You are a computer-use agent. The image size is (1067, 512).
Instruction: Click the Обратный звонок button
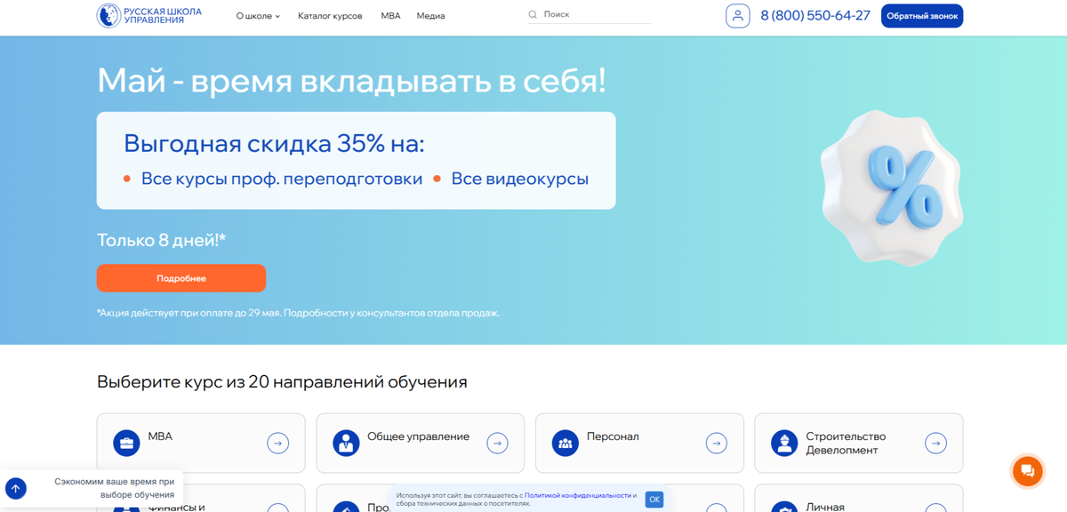pos(922,16)
